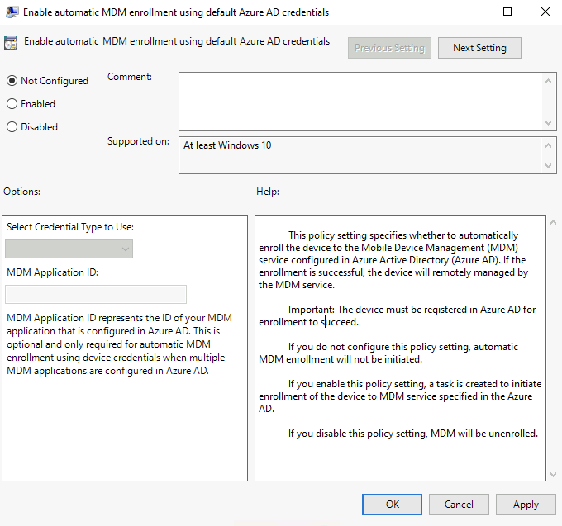Click the MDM Application ID text field
Viewport: 562px width, 526px height.
coord(96,295)
